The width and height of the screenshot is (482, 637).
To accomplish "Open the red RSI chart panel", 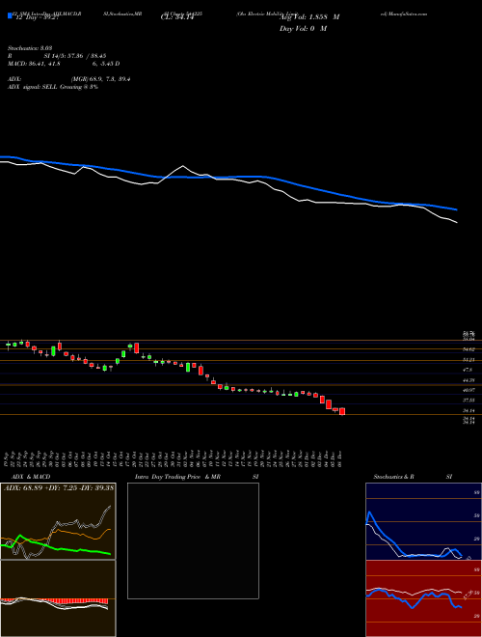I will (423, 598).
